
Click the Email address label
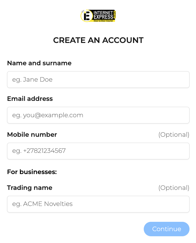(30, 99)
